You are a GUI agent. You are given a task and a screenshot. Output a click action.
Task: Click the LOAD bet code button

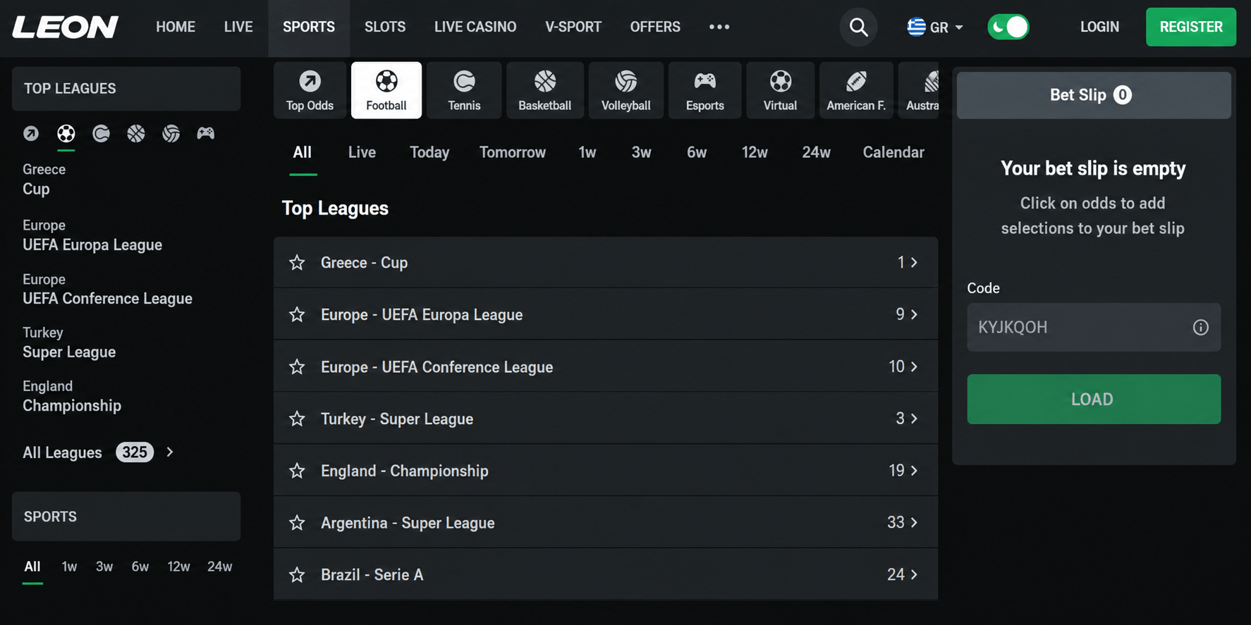coord(1094,399)
